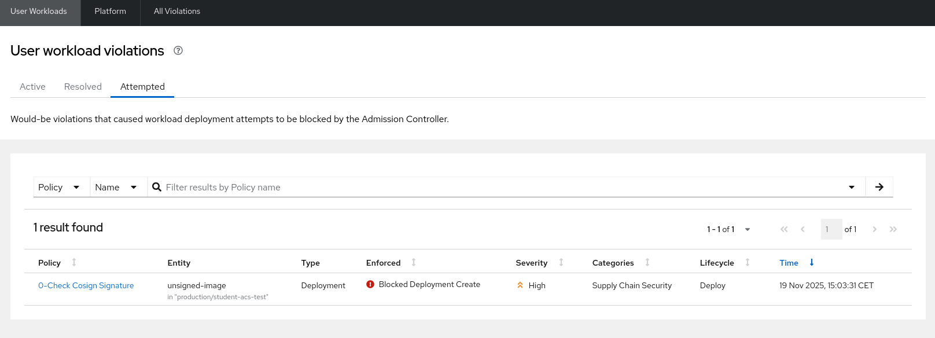The width and height of the screenshot is (935, 338).
Task: Sort table by Severity column
Action: (x=561, y=263)
